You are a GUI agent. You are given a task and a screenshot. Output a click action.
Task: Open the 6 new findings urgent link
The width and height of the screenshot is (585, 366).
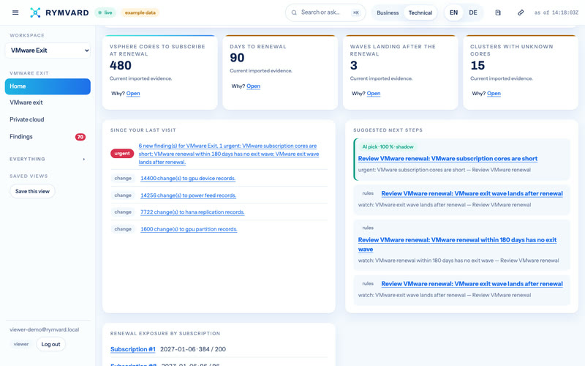click(229, 154)
